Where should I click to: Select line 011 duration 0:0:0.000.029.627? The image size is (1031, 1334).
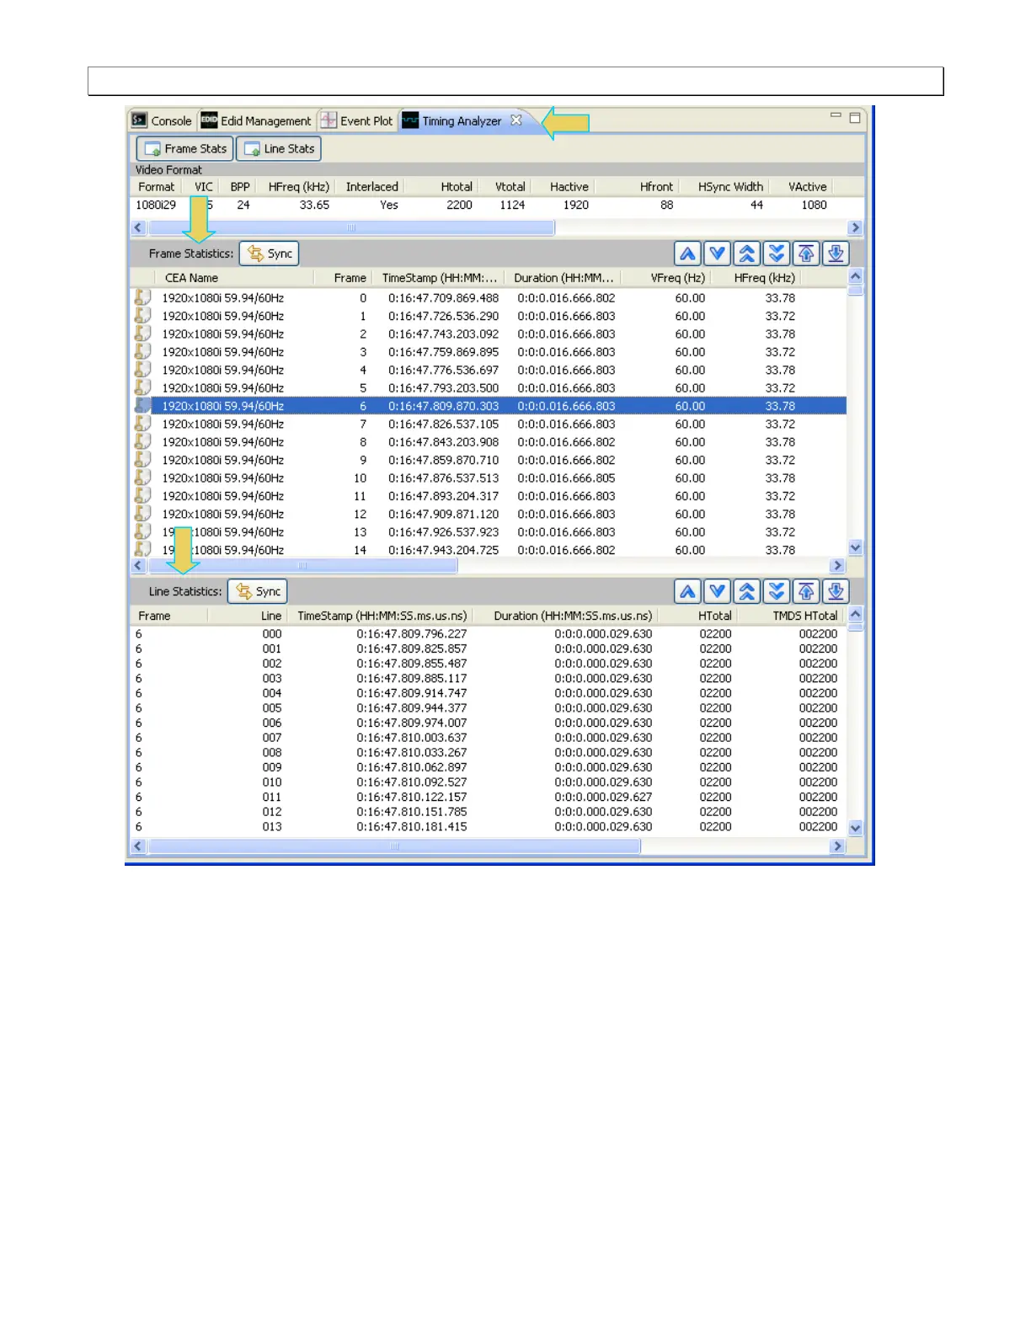(603, 797)
